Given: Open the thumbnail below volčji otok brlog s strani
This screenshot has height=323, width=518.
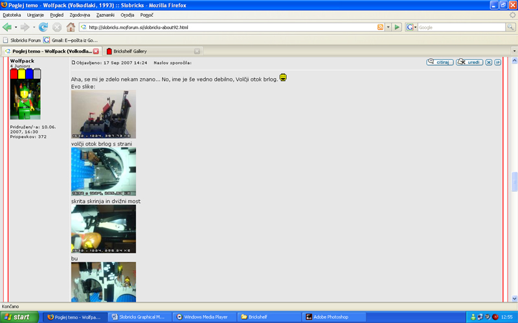Looking at the screenshot, I should pos(104,171).
